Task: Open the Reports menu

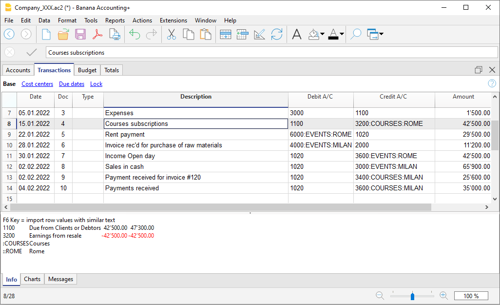Action: (x=115, y=20)
